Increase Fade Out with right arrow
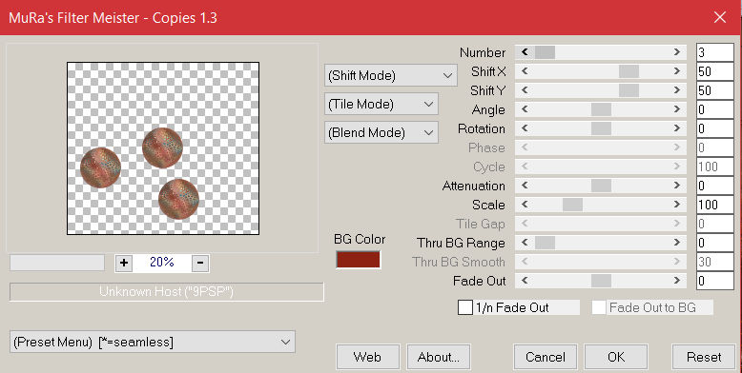Viewport: 742px width, 373px height. (677, 281)
